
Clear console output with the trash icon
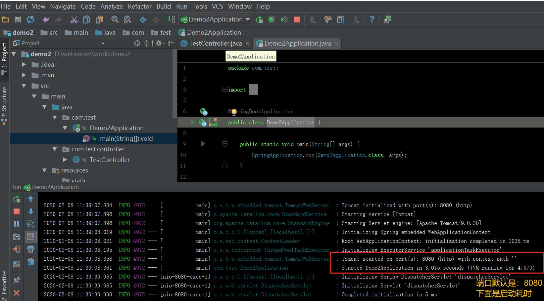[31, 262]
